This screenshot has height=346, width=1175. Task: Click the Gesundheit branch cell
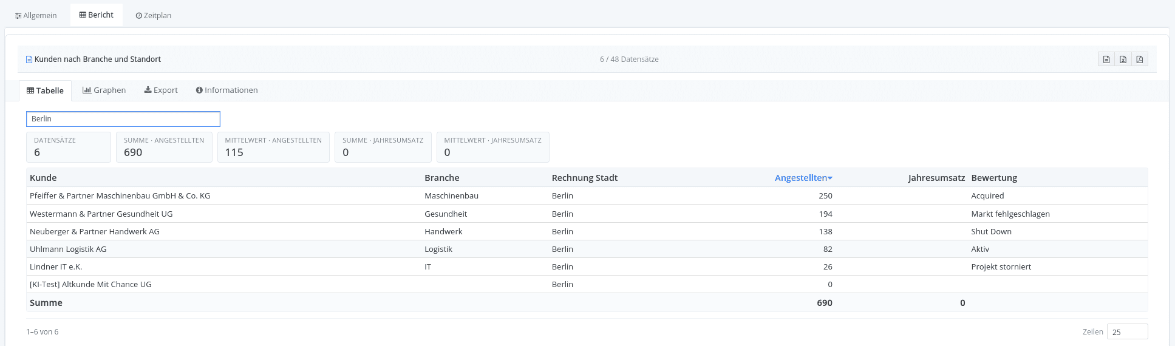(446, 214)
